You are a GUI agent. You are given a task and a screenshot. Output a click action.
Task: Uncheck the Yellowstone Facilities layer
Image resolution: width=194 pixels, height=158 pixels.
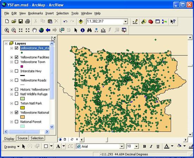click(17, 57)
